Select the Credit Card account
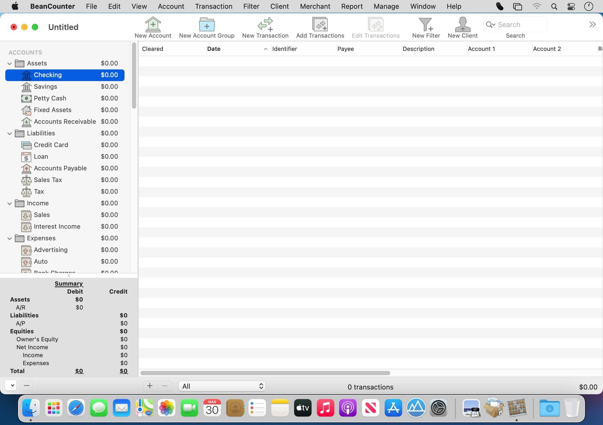This screenshot has width=603, height=425. (51, 145)
